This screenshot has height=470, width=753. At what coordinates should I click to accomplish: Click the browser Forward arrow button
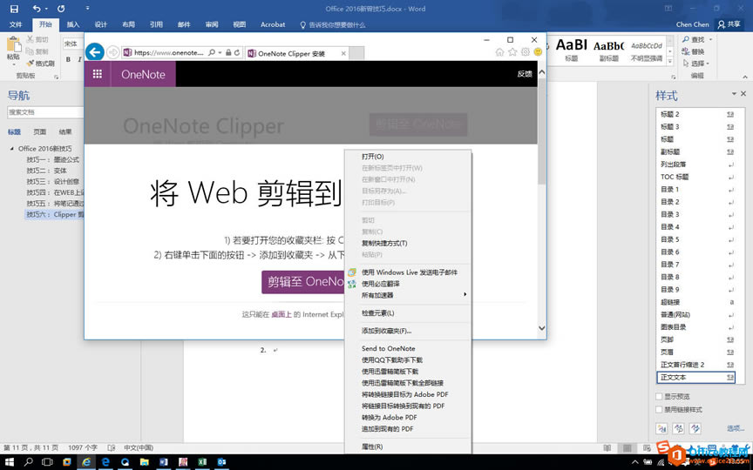[112, 52]
